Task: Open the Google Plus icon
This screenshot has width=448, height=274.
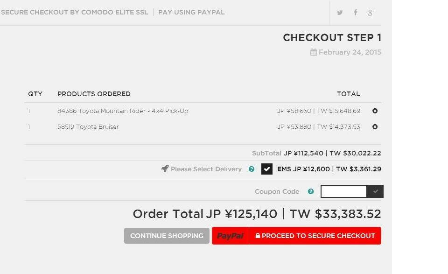Action: pyautogui.click(x=371, y=13)
